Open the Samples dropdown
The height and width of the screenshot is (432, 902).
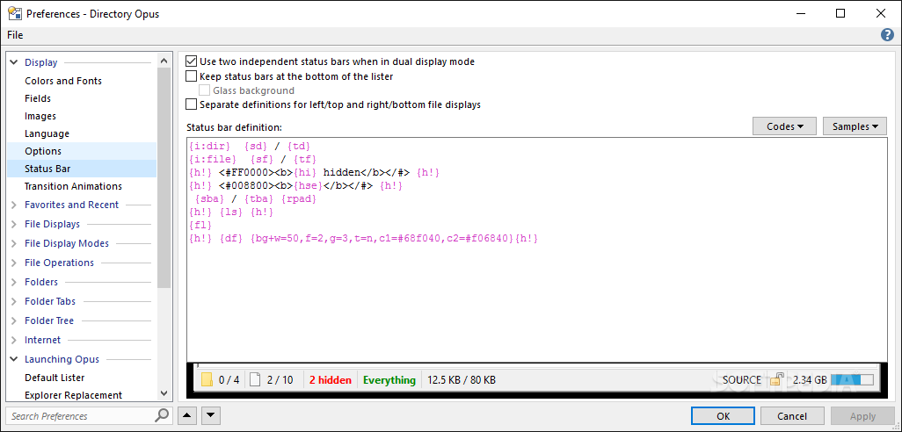click(x=855, y=126)
